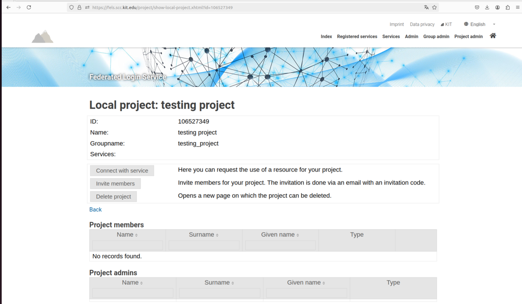Image resolution: width=522 pixels, height=304 pixels.
Task: Bookmark this page with star icon
Action: click(x=434, y=7)
